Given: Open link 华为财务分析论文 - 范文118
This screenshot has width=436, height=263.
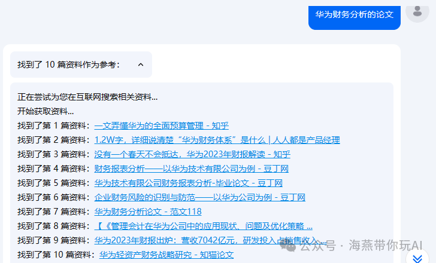Looking at the screenshot, I should point(148,212).
